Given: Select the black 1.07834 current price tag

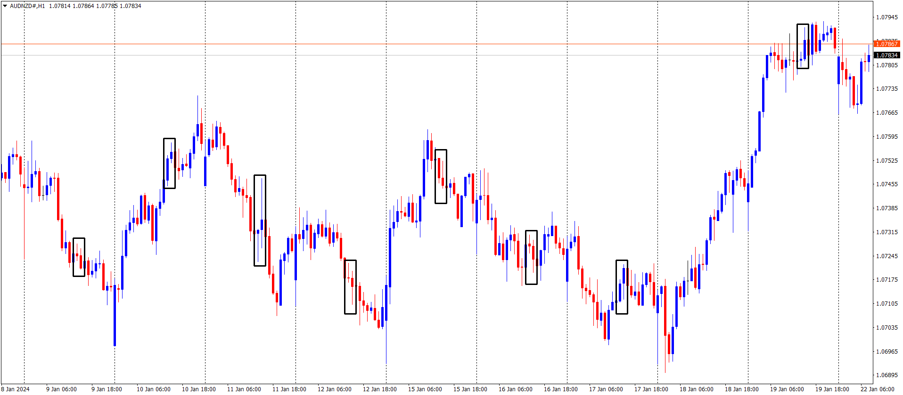Looking at the screenshot, I should (x=887, y=55).
